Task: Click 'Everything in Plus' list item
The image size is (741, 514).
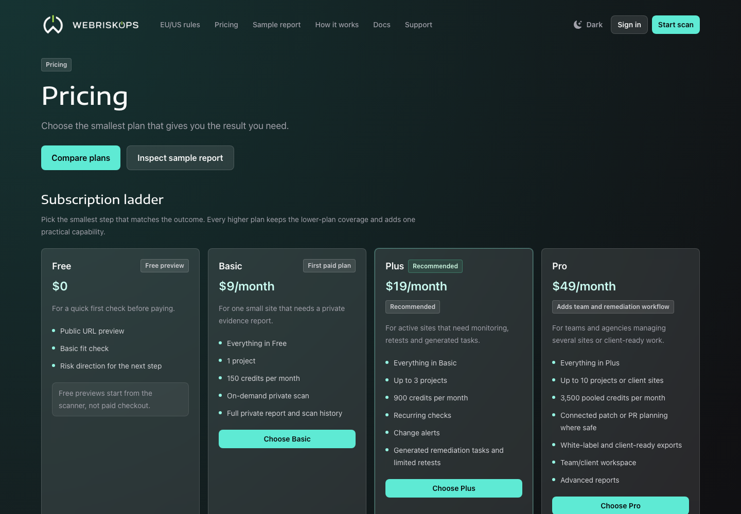Action: [x=590, y=363]
